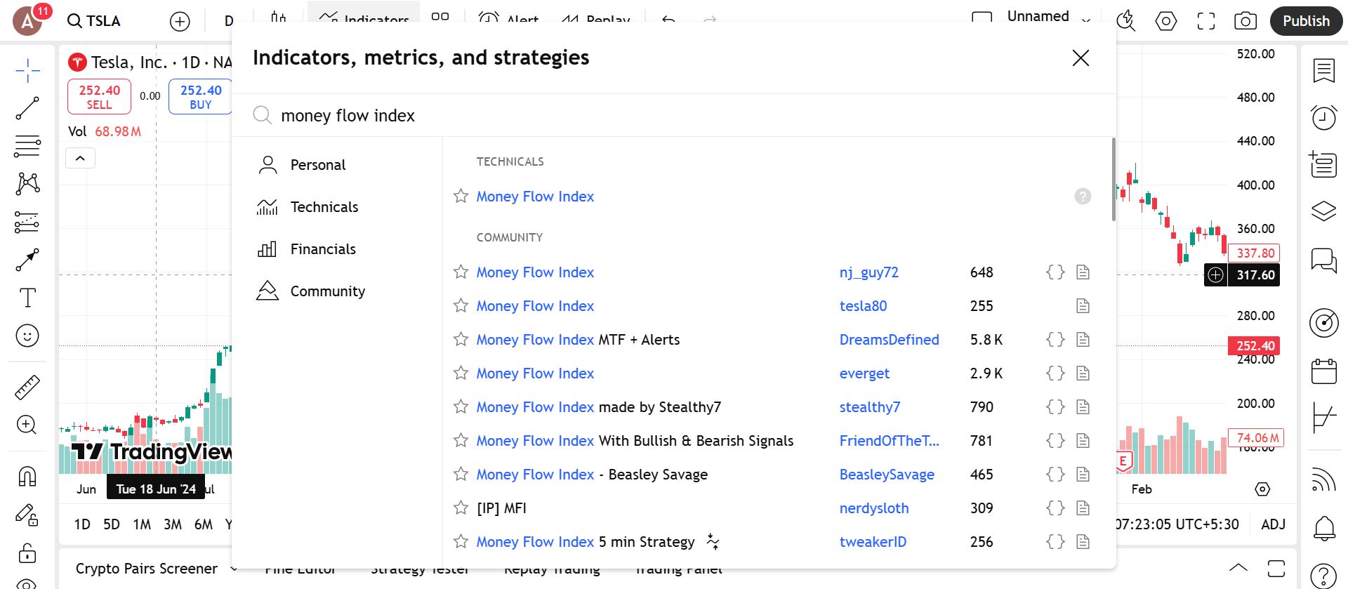Screen dimensions: 1348x589
Task: Open chart settings hexagon icon
Action: click(1166, 21)
